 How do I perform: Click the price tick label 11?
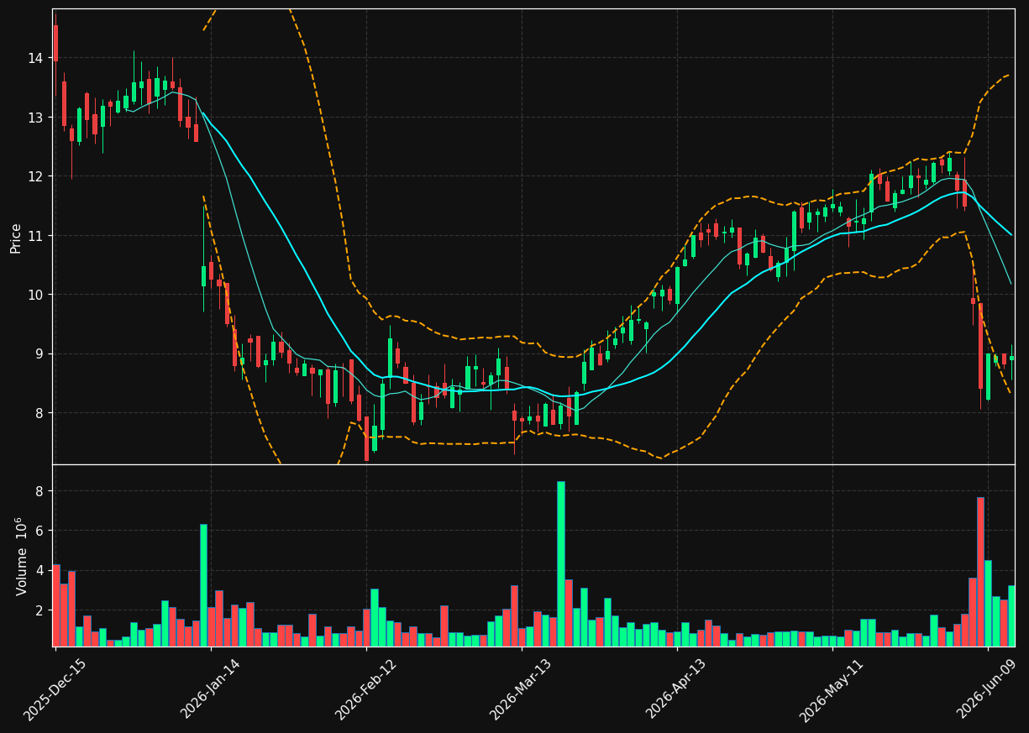[x=35, y=236]
